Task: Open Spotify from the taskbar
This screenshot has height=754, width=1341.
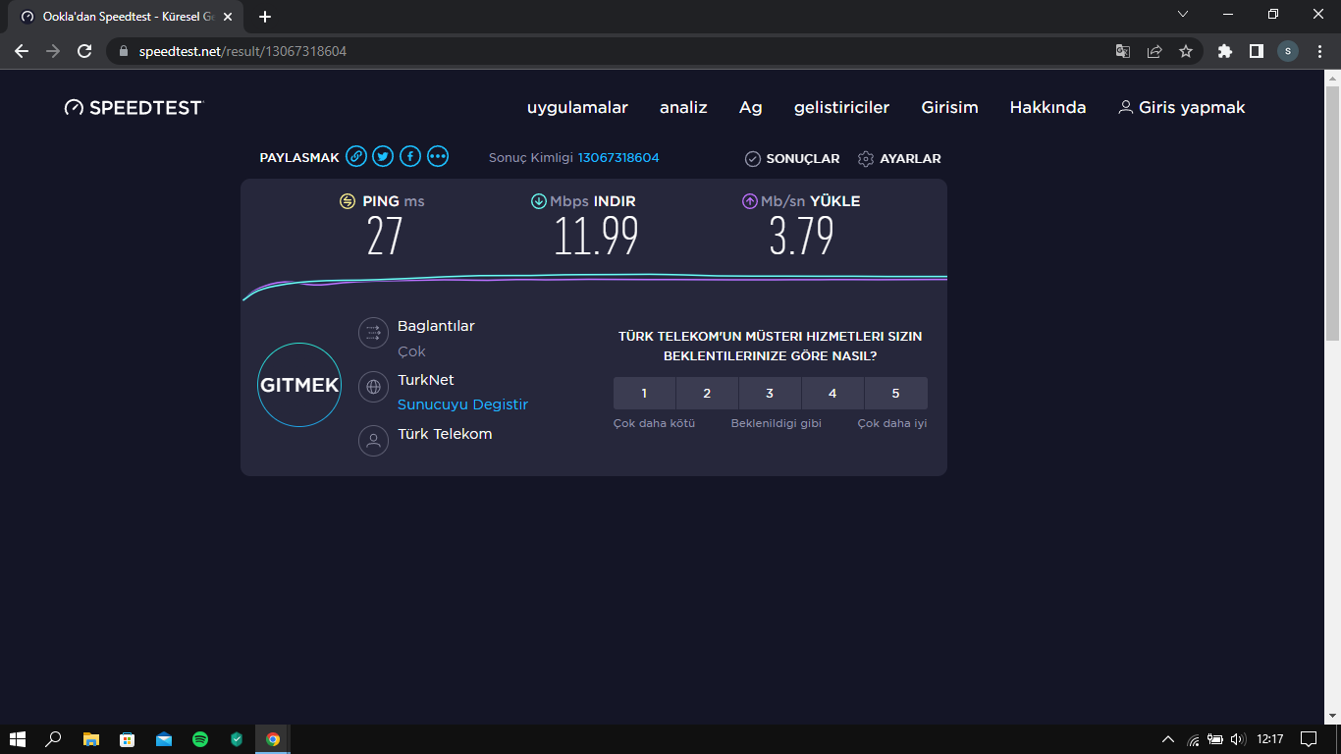Action: pos(200,739)
